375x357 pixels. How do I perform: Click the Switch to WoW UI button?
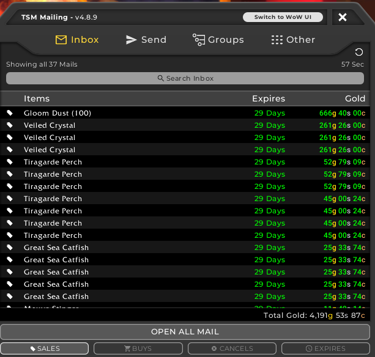click(283, 17)
